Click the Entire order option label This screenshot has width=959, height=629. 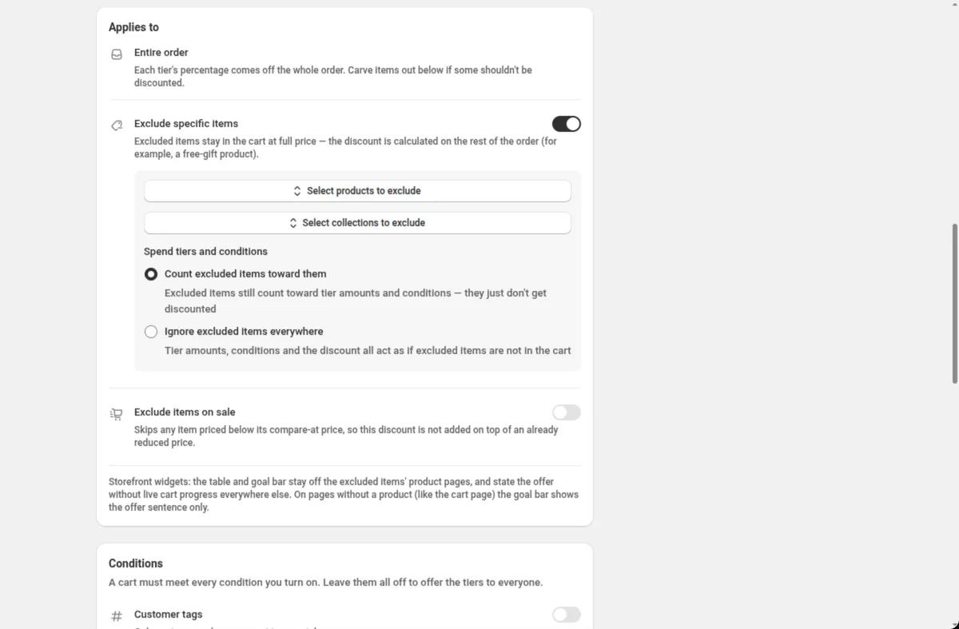(x=161, y=53)
